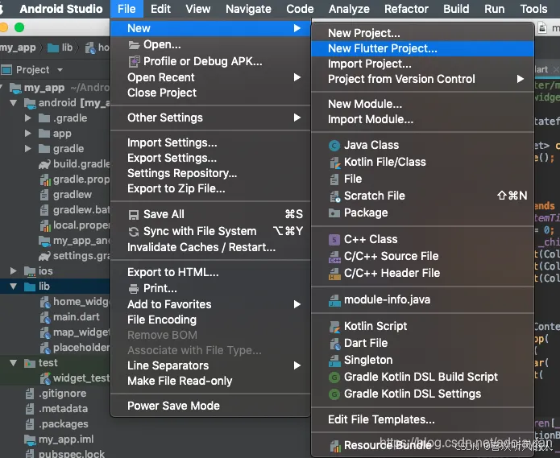Screen dimensions: 560x458
Task: Click the main.dart file icon
Action: coord(44,317)
